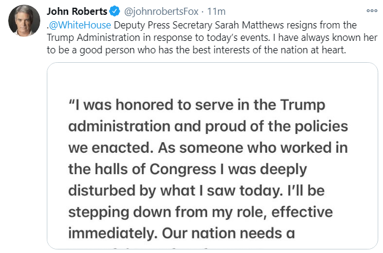
Task: Click the line "immediately. Our nation needs a"
Action: tap(181, 233)
